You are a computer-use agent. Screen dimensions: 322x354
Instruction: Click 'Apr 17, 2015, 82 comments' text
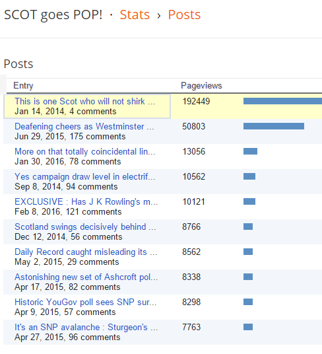point(67,287)
